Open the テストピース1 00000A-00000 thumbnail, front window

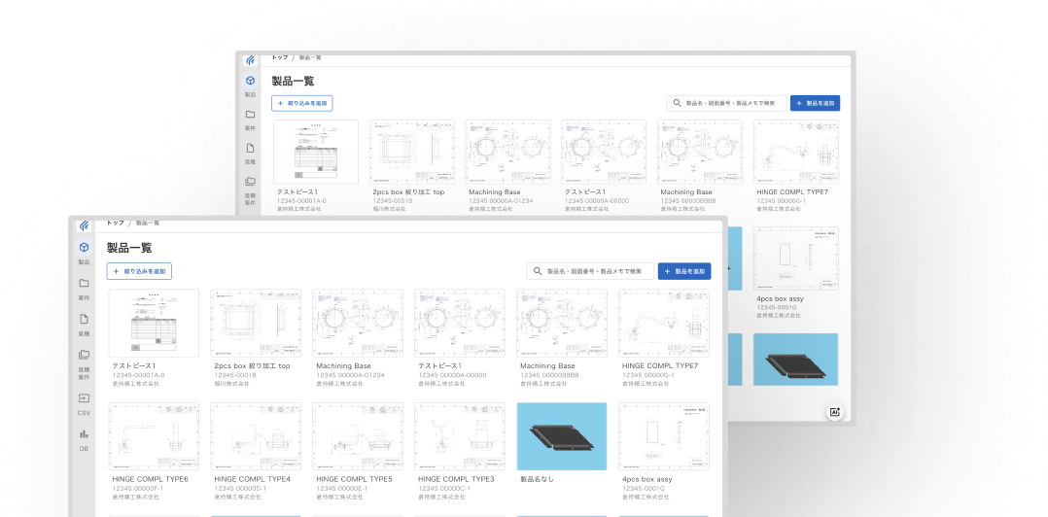point(460,324)
